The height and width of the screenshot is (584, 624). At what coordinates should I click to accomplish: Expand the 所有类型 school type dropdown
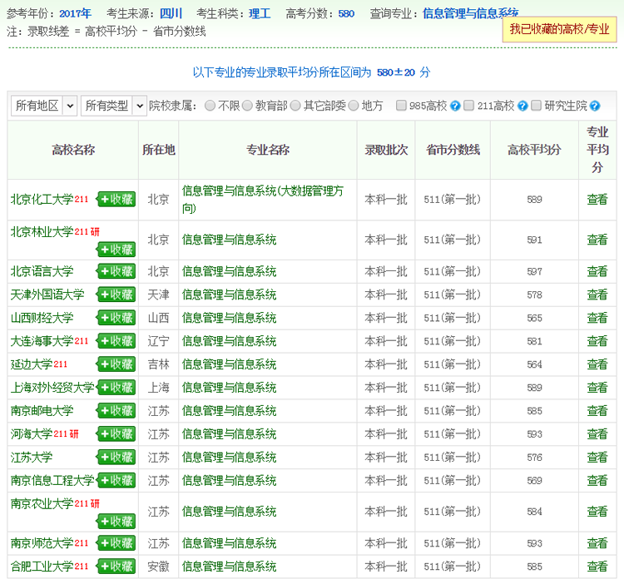pos(114,106)
